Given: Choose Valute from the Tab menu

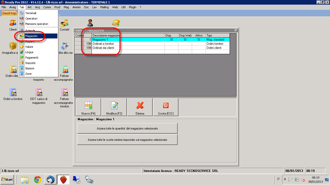Looking at the screenshot, I should pos(38,47).
